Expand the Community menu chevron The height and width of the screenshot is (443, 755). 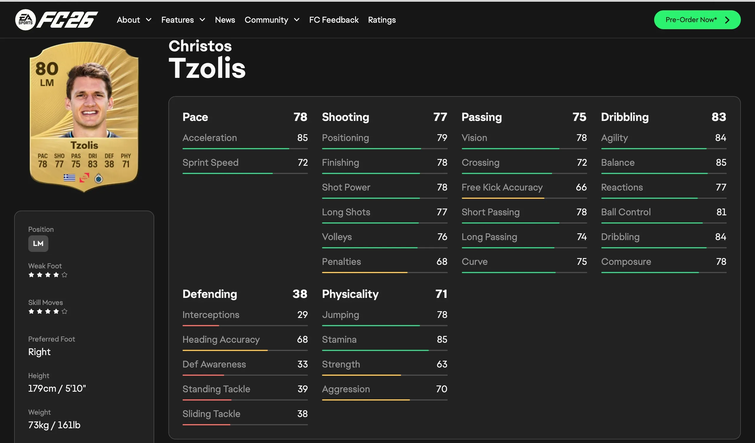tap(297, 20)
